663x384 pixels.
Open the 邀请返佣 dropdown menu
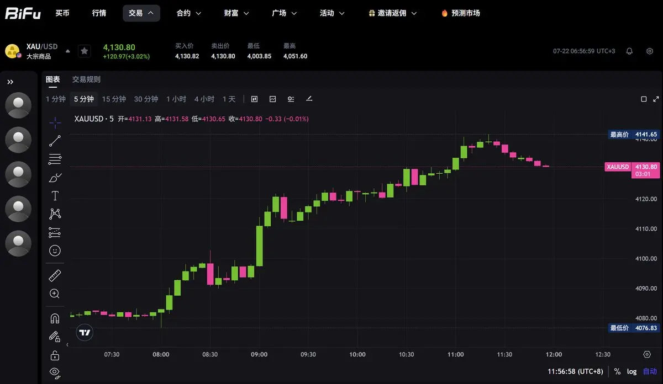(x=392, y=13)
